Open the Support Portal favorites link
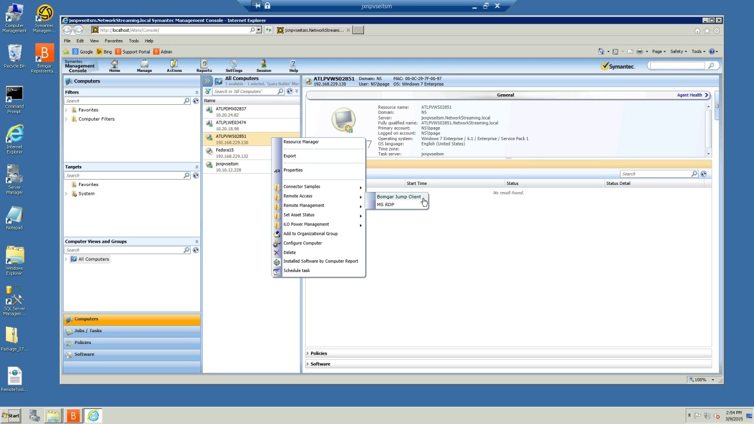754x424 pixels. pos(132,52)
